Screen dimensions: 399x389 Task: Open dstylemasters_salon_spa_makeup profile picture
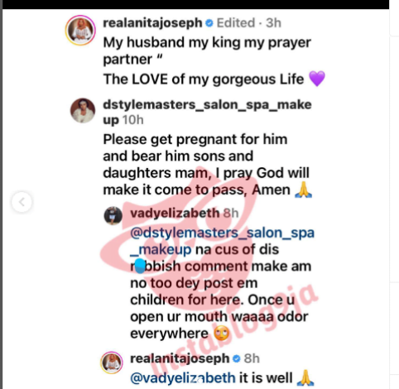[x=83, y=110]
